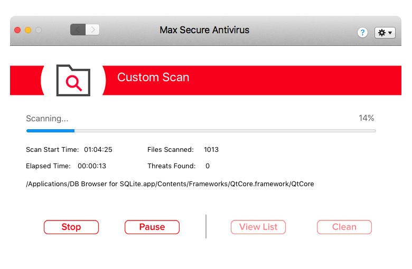Click the 14% progress percentage label
The image size is (412, 269).
tap(366, 118)
